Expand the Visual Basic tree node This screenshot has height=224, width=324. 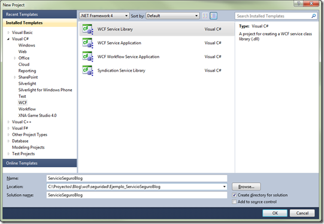8,33
